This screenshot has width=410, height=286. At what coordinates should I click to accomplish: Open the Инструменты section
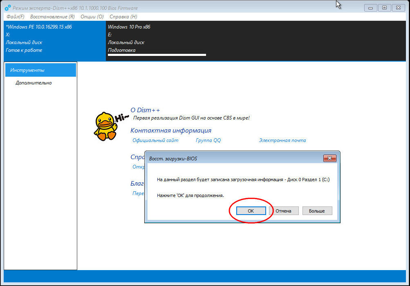coord(40,70)
